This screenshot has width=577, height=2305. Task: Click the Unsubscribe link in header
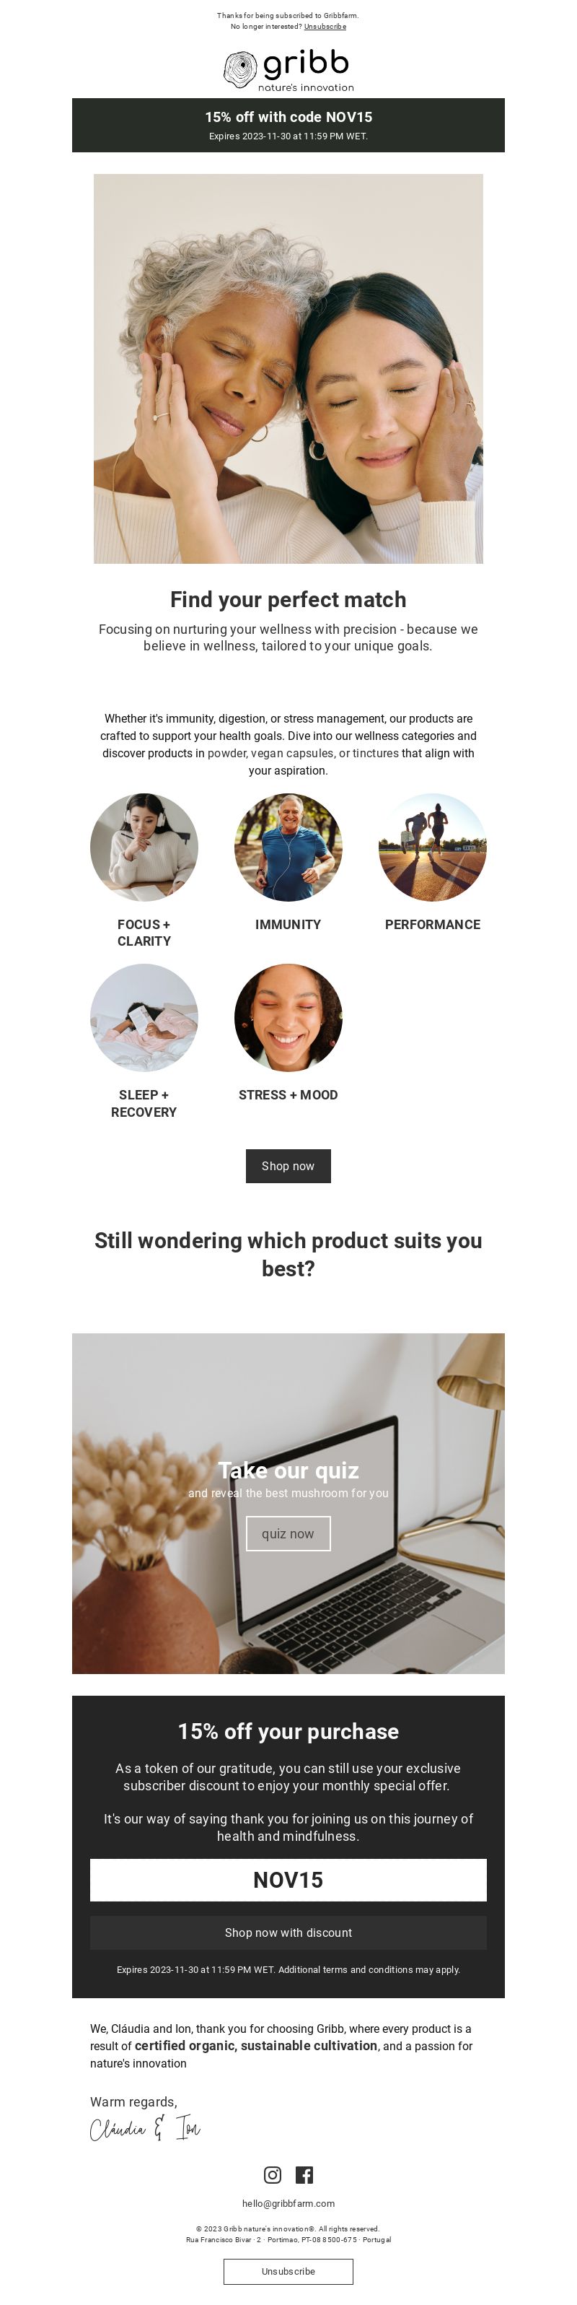coord(325,27)
